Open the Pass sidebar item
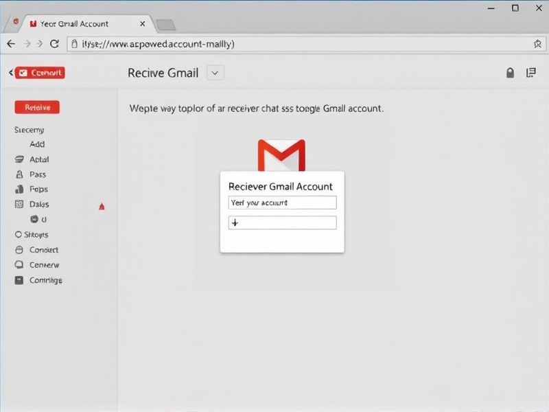Viewport: 549px width, 412px height. 38,174
